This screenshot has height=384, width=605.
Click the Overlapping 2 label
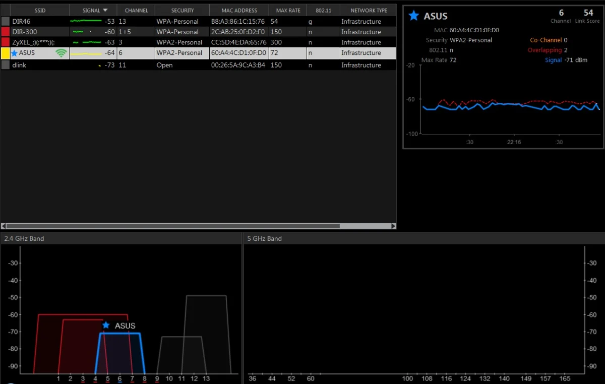point(548,50)
